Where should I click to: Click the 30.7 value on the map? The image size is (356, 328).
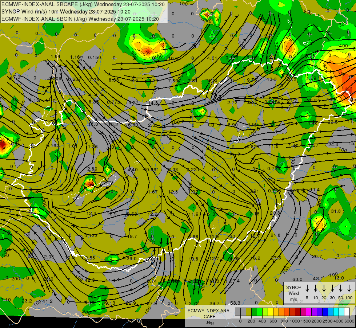point(235,237)
